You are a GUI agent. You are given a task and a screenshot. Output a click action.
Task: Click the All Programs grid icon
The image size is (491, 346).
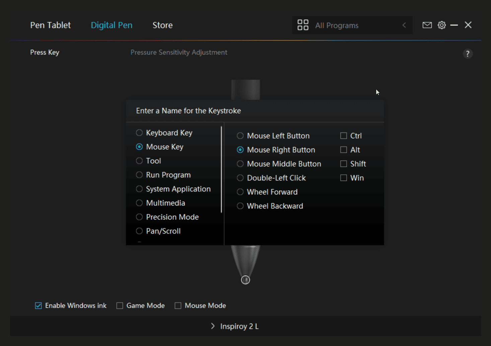pyautogui.click(x=303, y=25)
